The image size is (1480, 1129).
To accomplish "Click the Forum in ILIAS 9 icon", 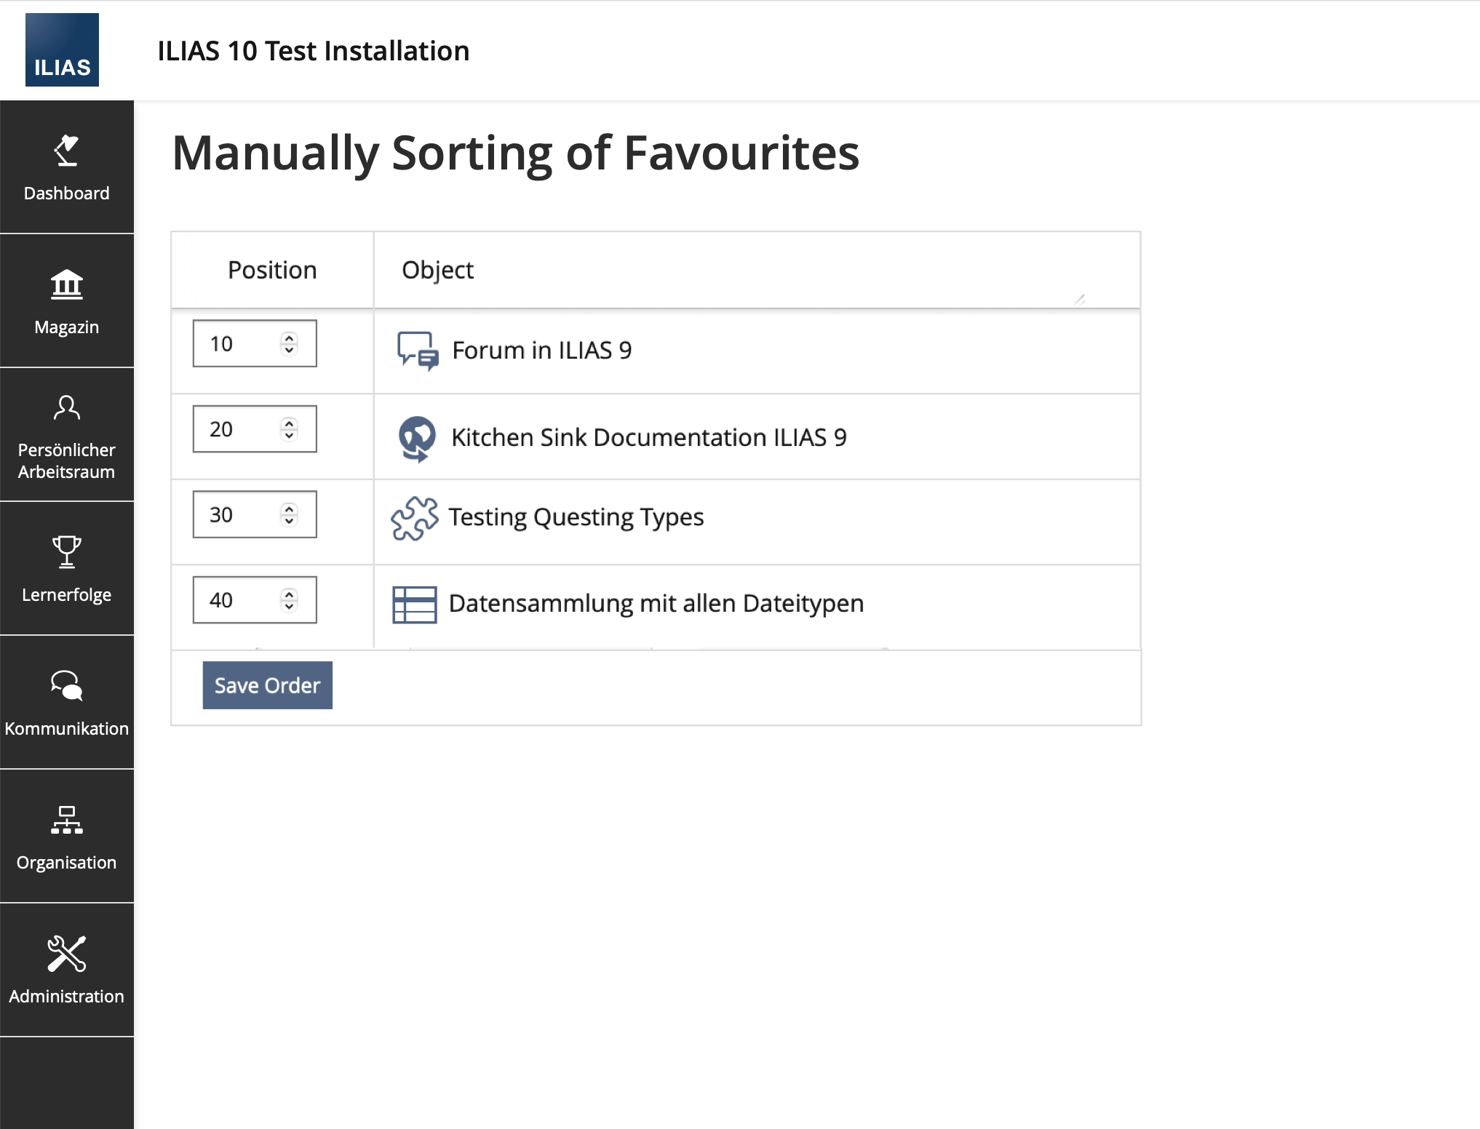I will click(417, 351).
